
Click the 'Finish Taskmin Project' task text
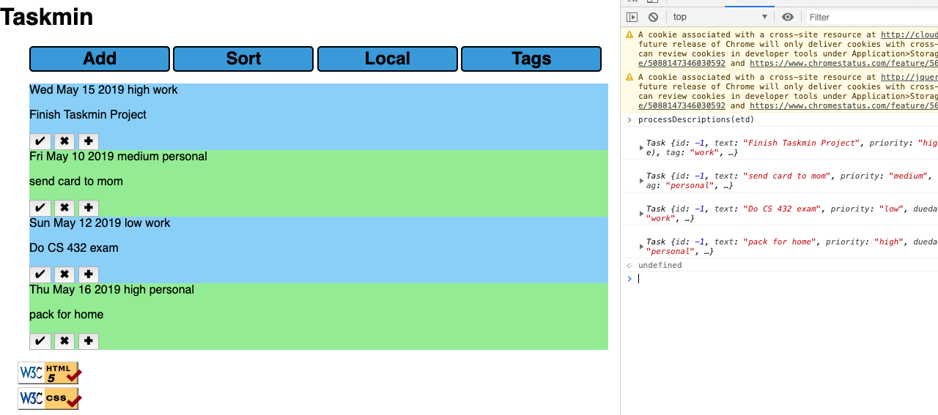[88, 115]
